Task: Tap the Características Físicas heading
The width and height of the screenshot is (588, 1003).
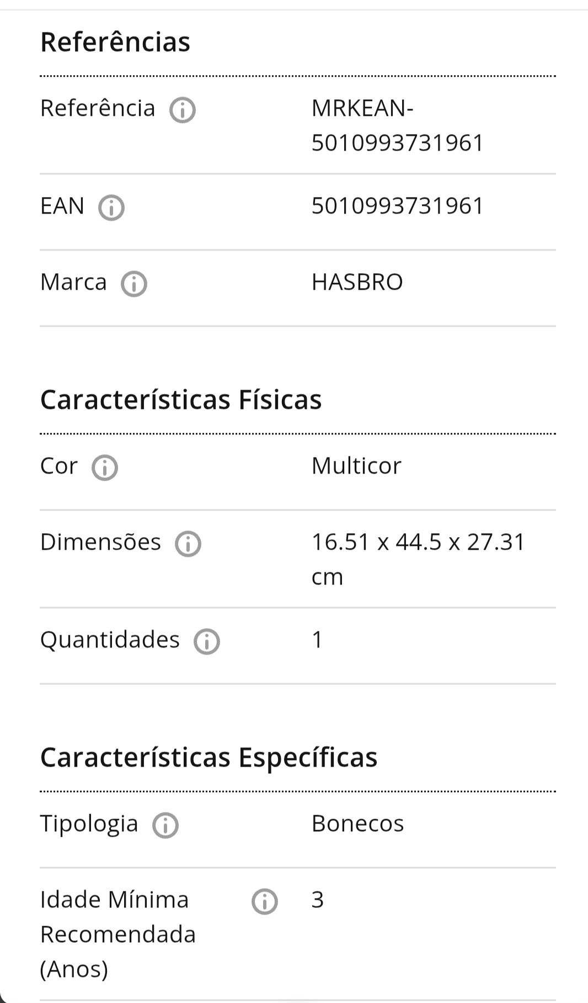Action: click(181, 400)
